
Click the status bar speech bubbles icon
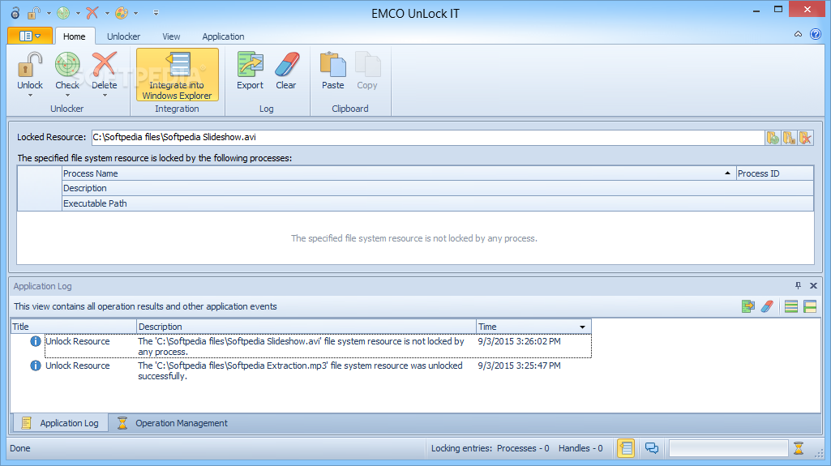point(651,448)
